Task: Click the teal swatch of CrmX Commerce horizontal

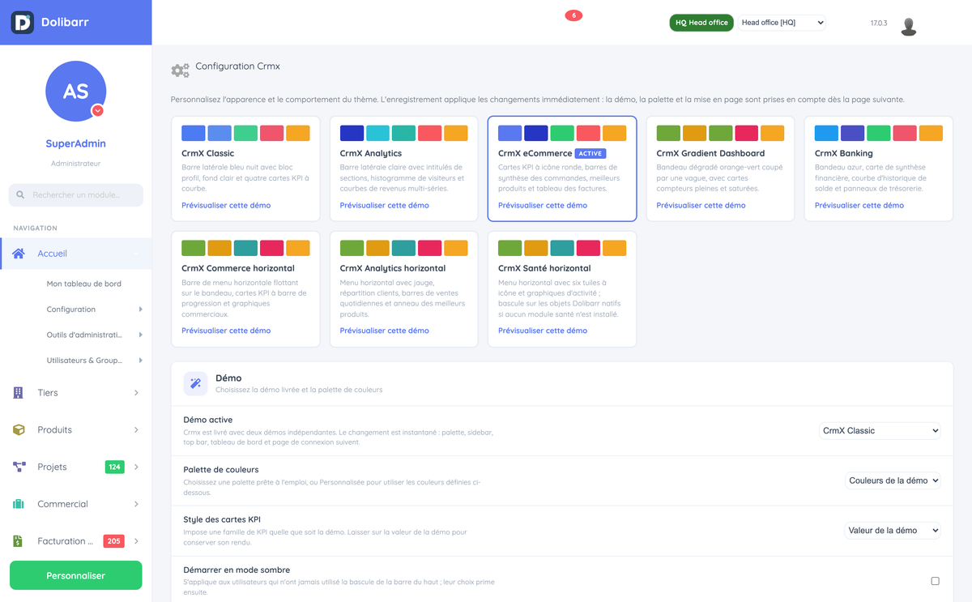Action: coord(245,249)
